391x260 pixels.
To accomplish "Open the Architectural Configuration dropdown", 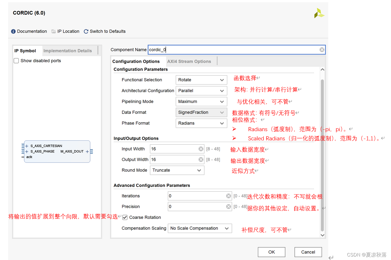I will [201, 91].
